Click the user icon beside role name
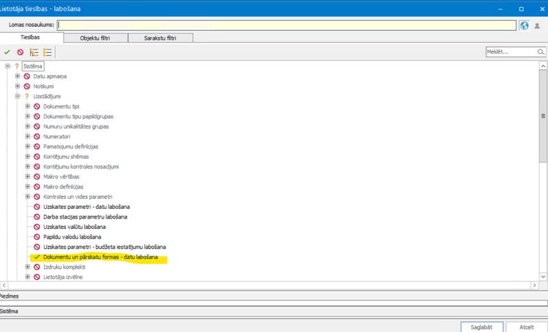548x332 pixels. click(537, 25)
